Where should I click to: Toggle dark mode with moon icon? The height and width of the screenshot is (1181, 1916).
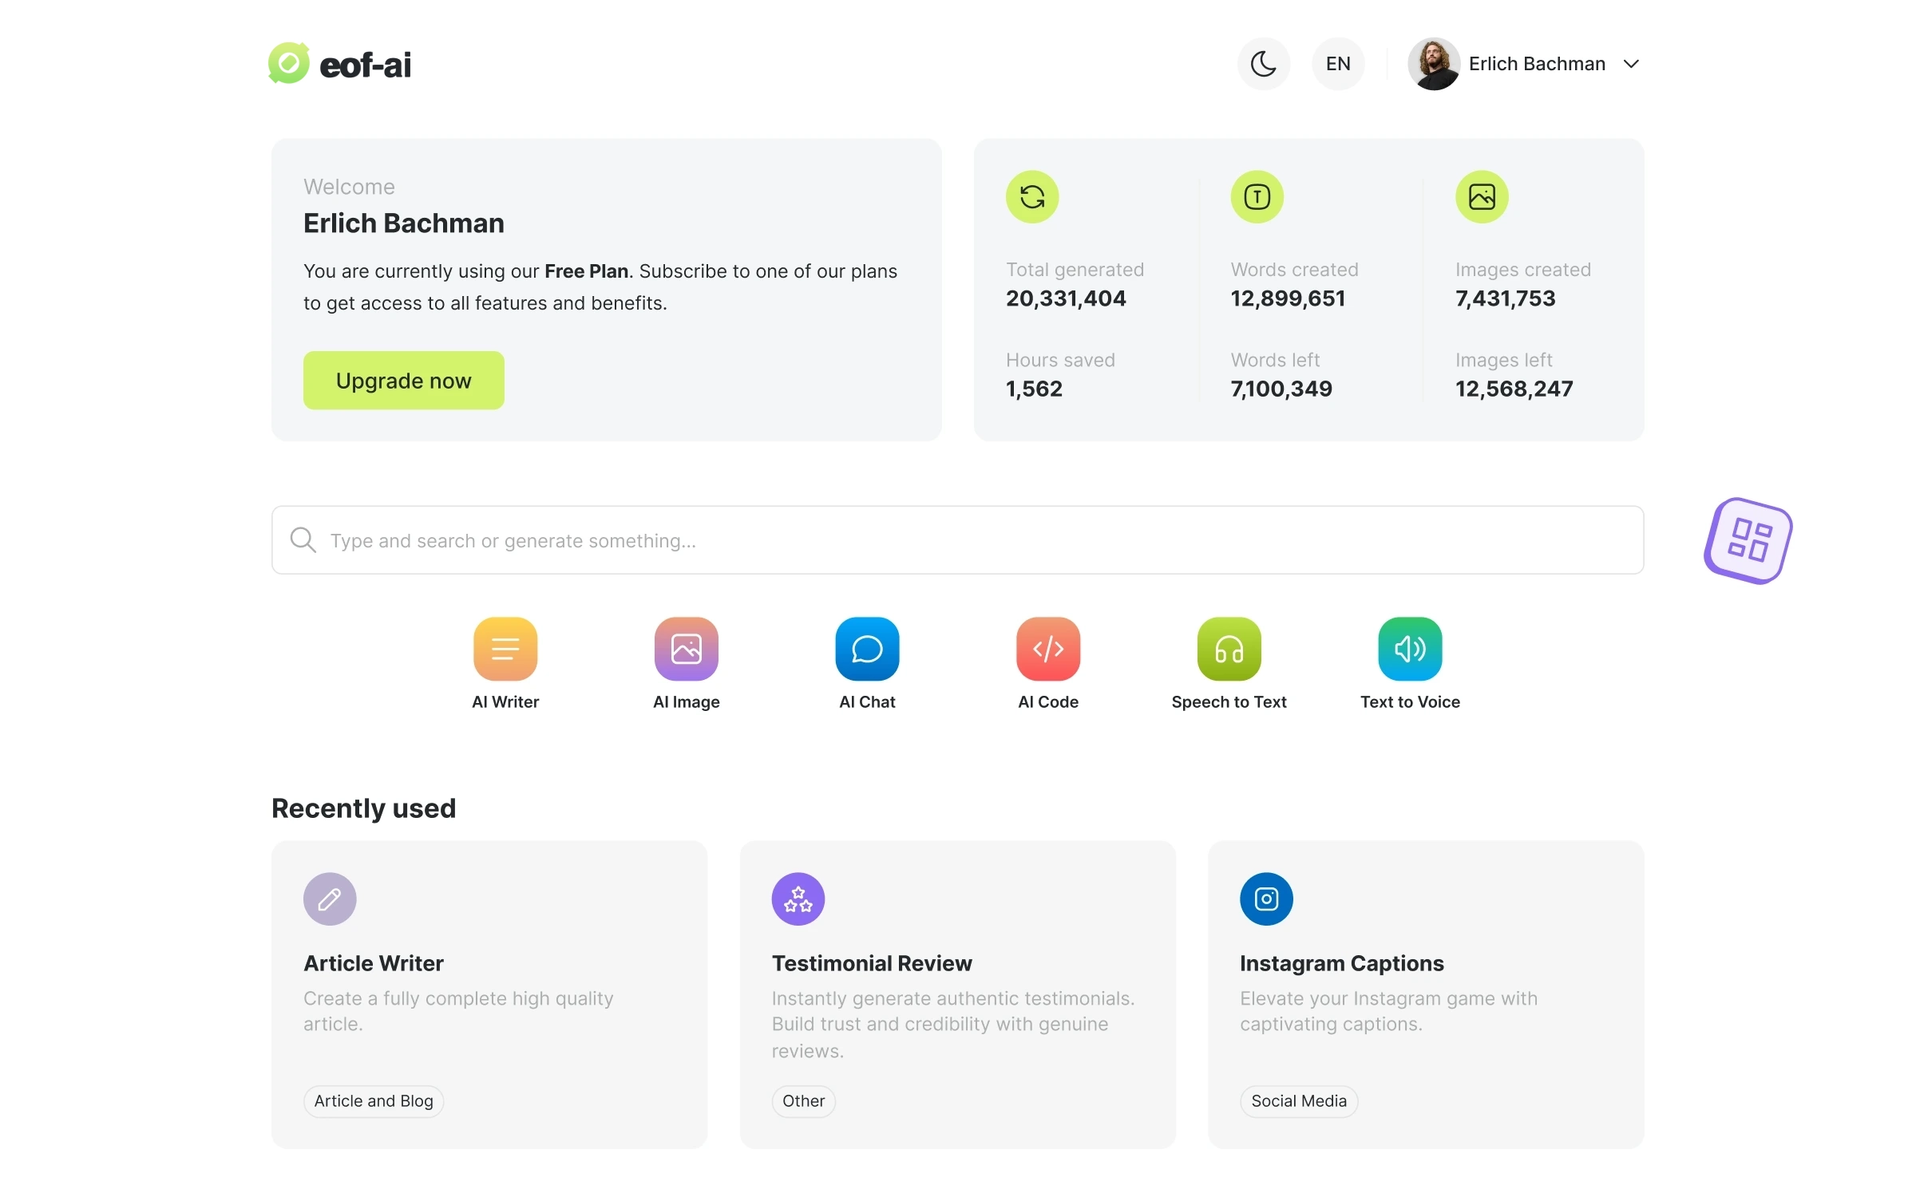(x=1263, y=63)
